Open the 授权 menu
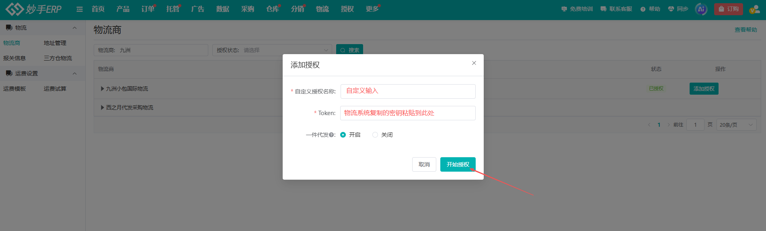This screenshot has height=231, width=766. point(347,9)
